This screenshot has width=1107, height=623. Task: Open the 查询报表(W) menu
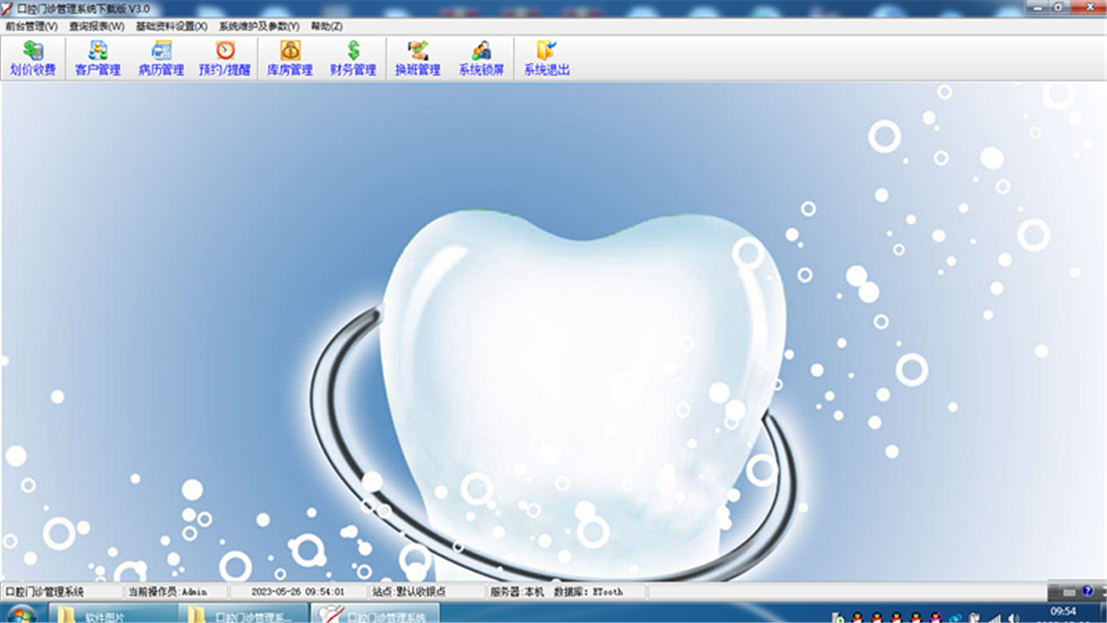pyautogui.click(x=97, y=27)
